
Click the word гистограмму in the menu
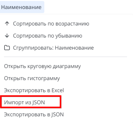[44, 78]
